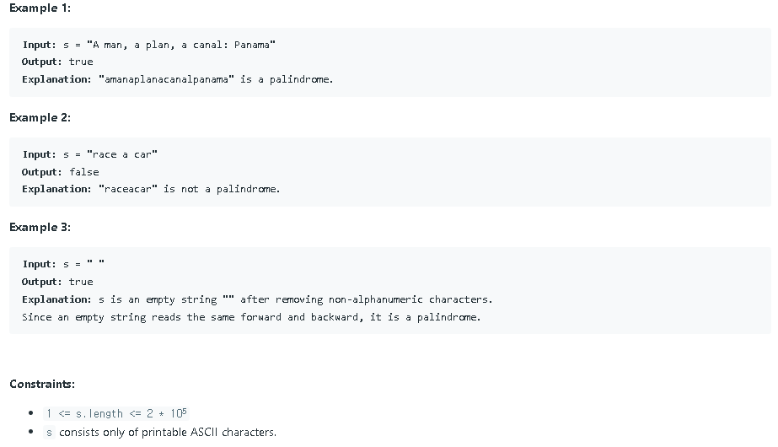Click the "Input:" label in Example 2
The height and width of the screenshot is (447, 778).
tap(39, 154)
